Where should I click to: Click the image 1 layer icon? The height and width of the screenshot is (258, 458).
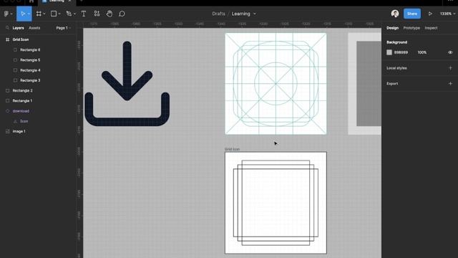8,131
